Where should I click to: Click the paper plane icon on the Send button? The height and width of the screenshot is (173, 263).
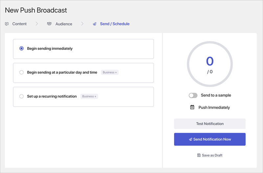(x=190, y=139)
